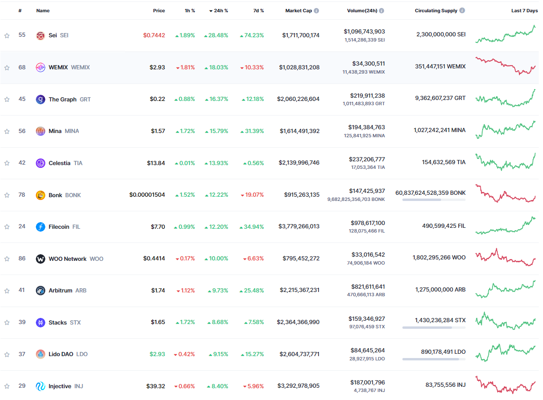
Task: Click Filecoin market cap $3,779,266,013
Action: [x=299, y=226]
